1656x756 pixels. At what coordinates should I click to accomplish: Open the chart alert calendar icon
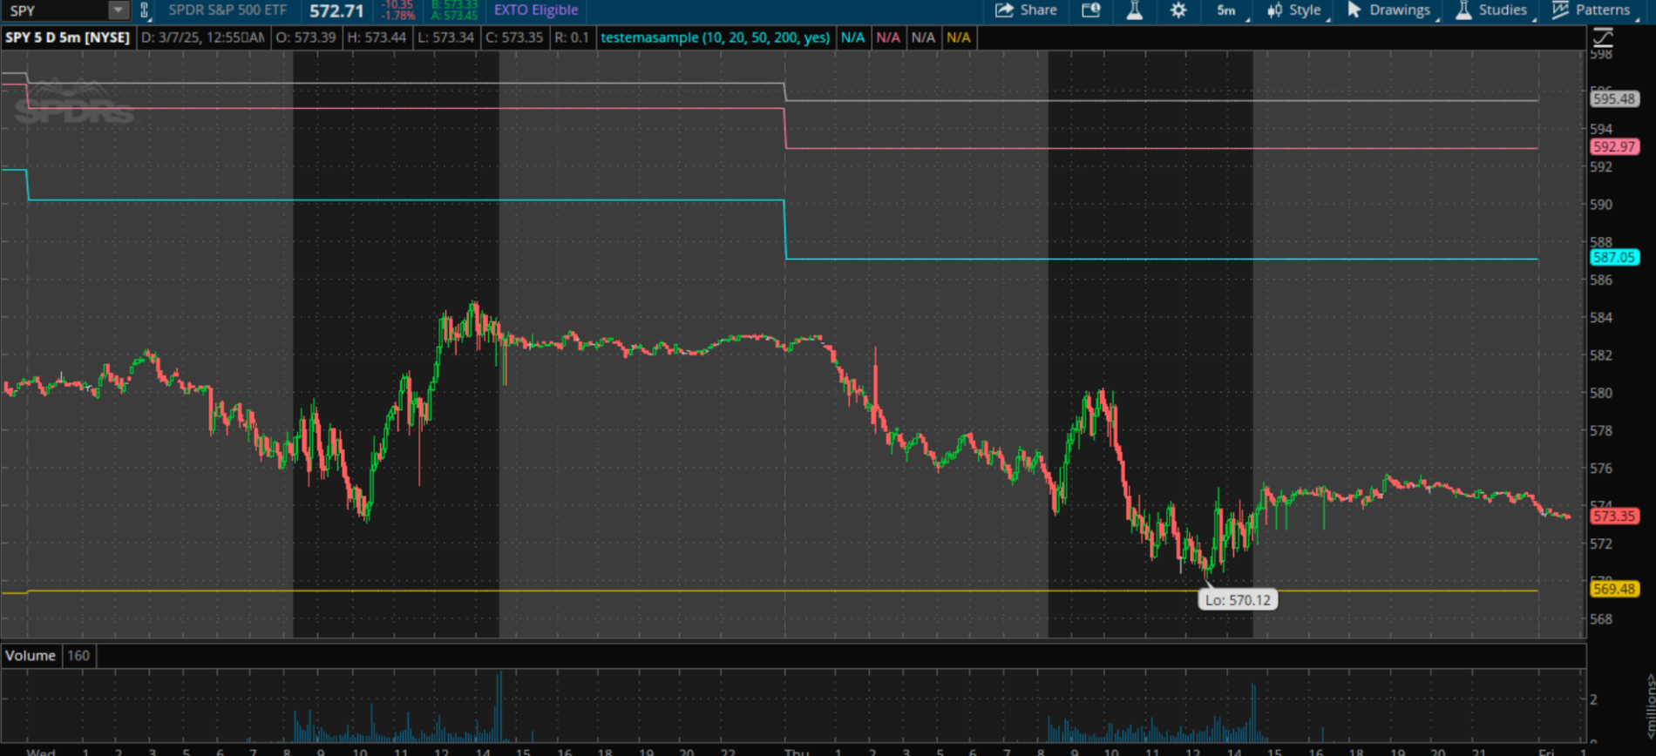point(1090,10)
